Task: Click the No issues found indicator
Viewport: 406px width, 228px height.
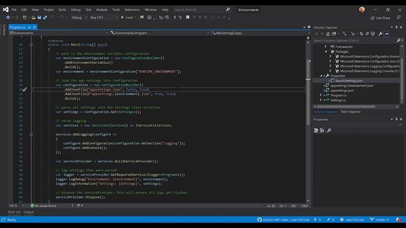Action: coord(43,206)
